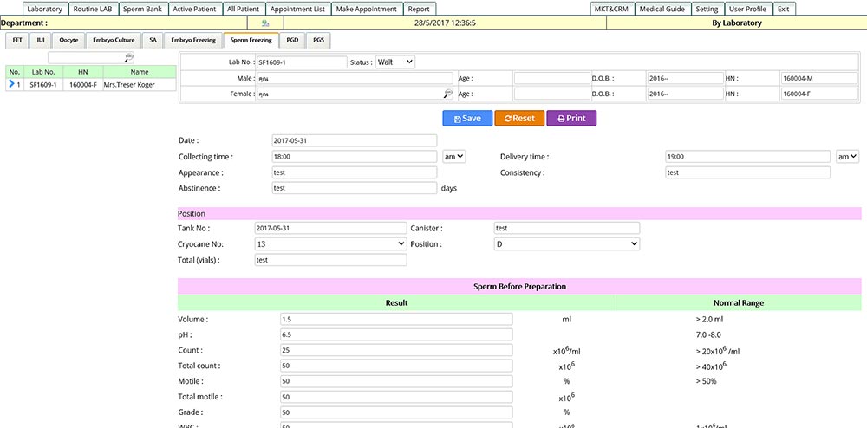Click the Exit menu item
The image size is (867, 428).
(x=783, y=9)
